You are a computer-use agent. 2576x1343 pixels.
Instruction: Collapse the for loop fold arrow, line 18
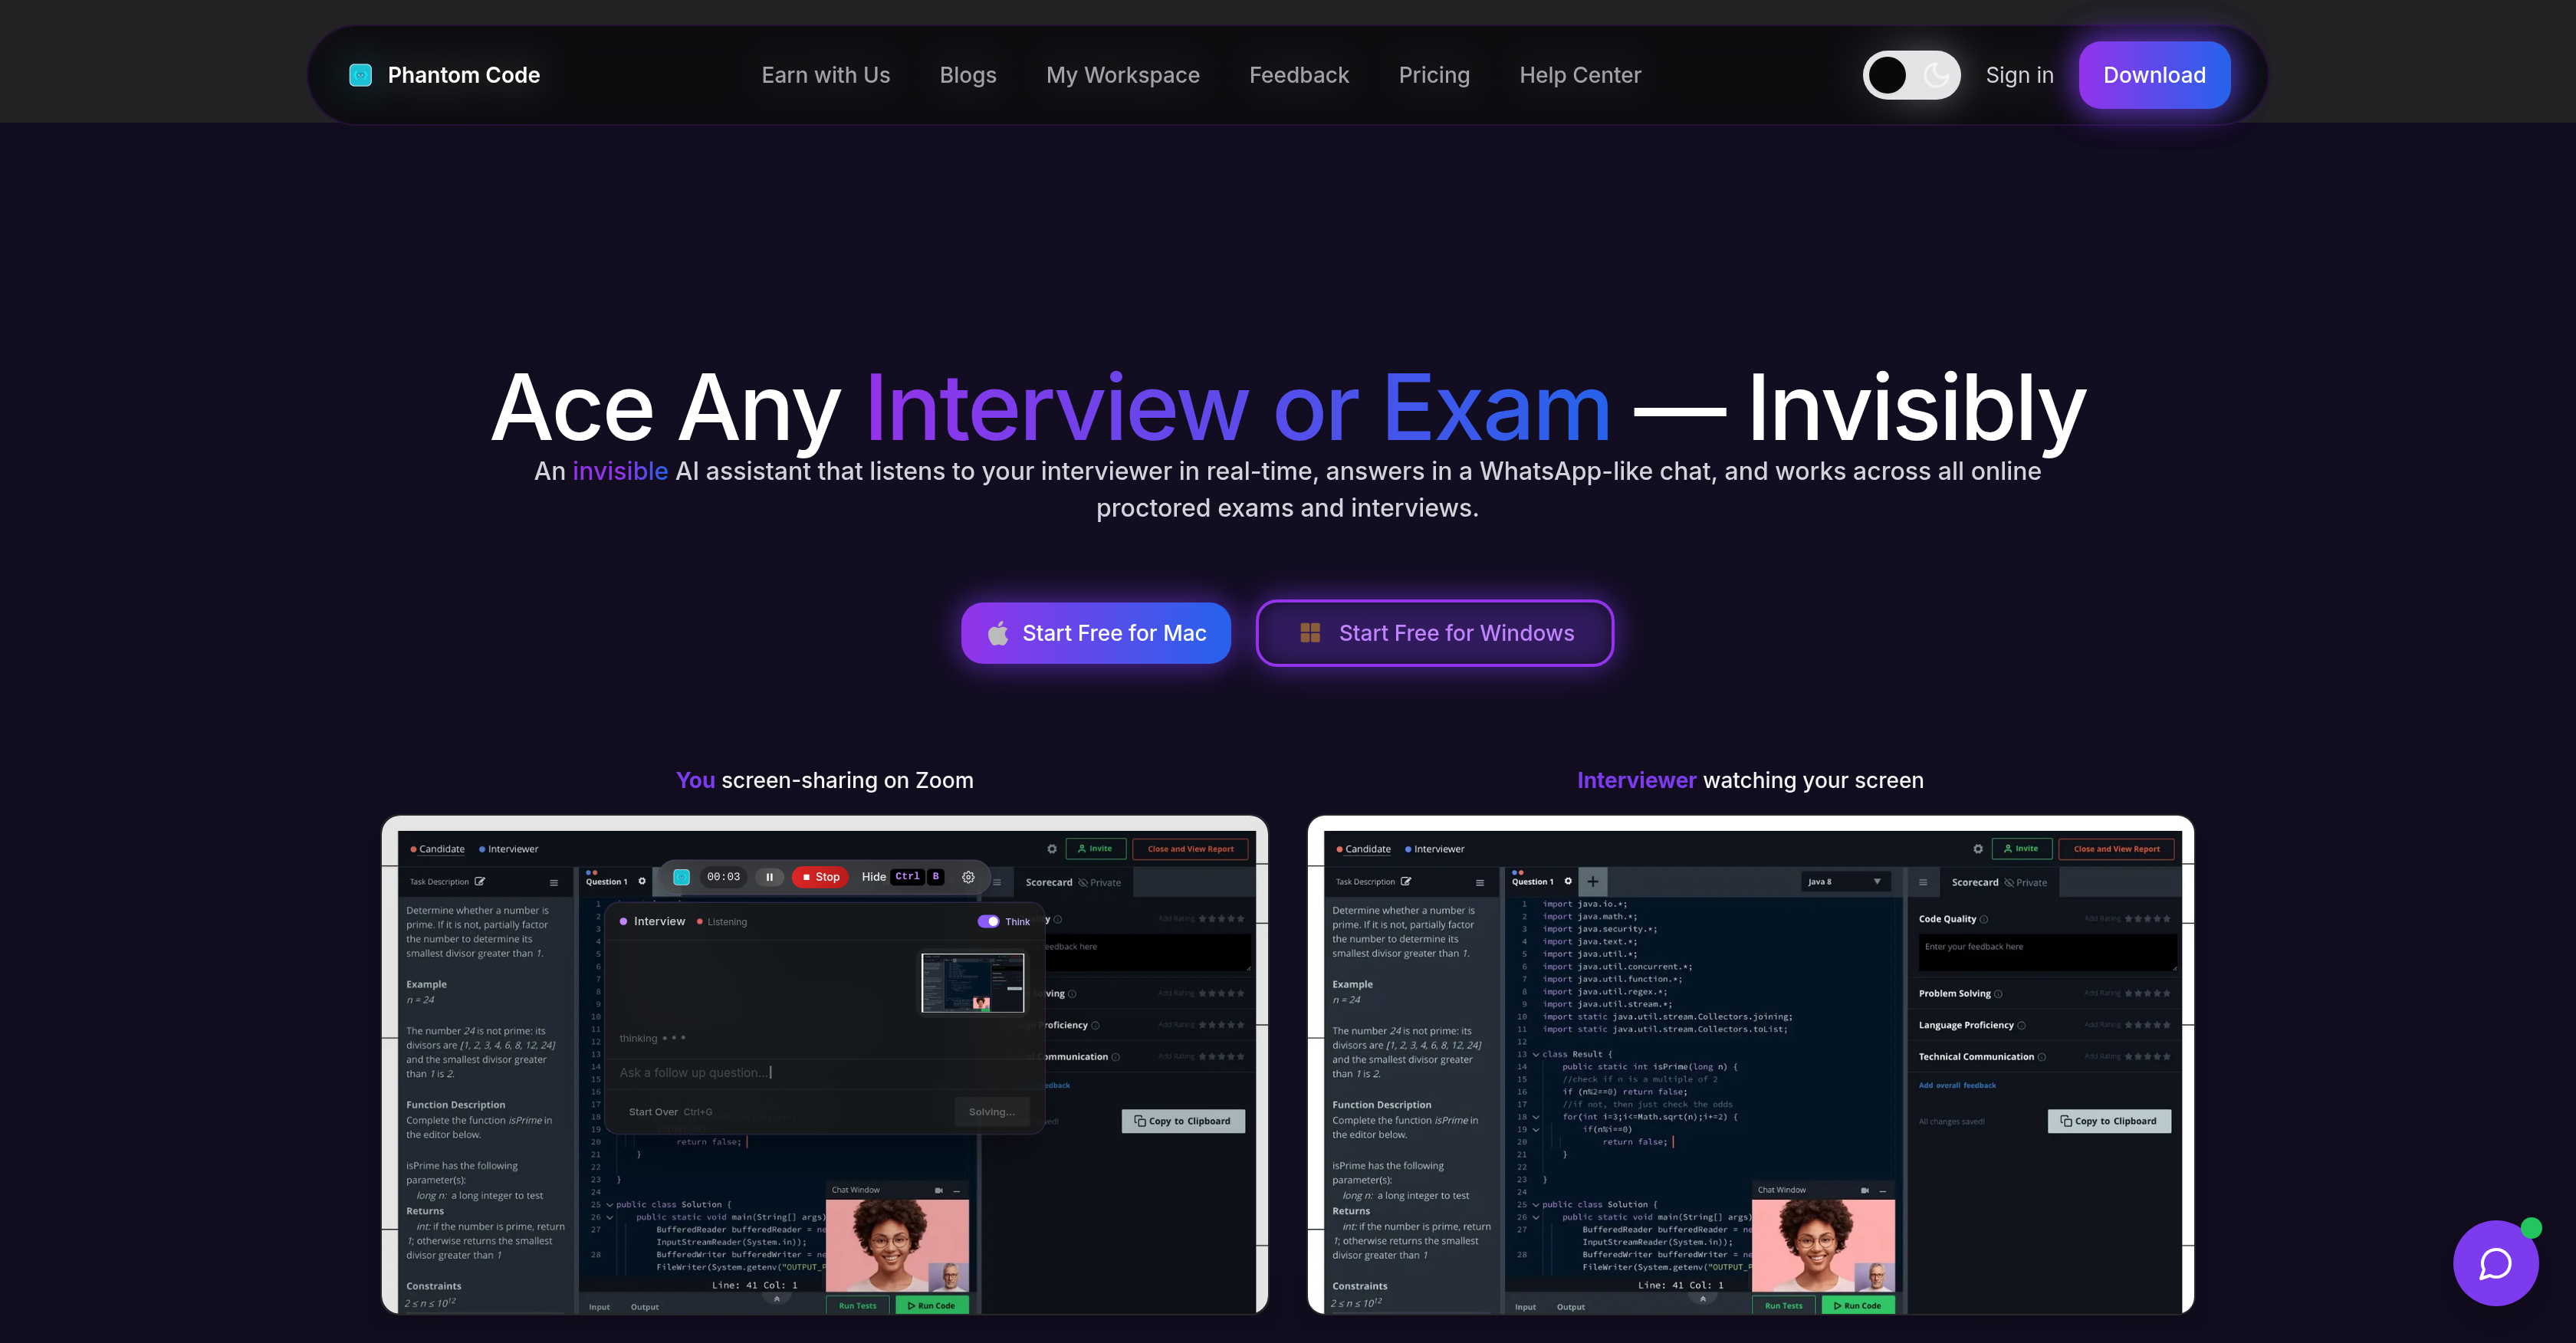[1535, 1118]
